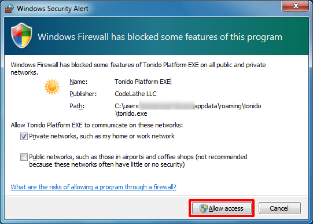
Task: Click the Name field label
Action: (79, 82)
